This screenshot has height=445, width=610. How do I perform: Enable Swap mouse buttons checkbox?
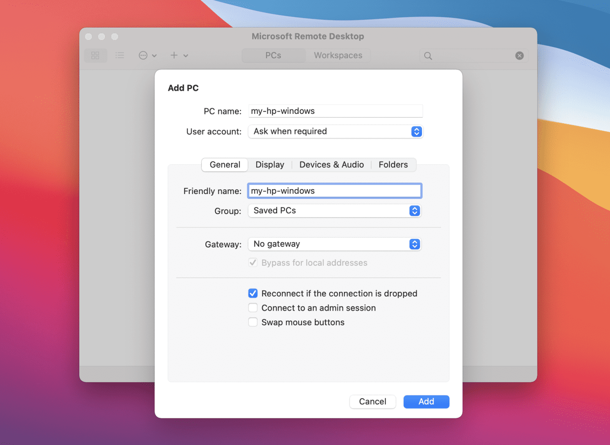pyautogui.click(x=253, y=322)
